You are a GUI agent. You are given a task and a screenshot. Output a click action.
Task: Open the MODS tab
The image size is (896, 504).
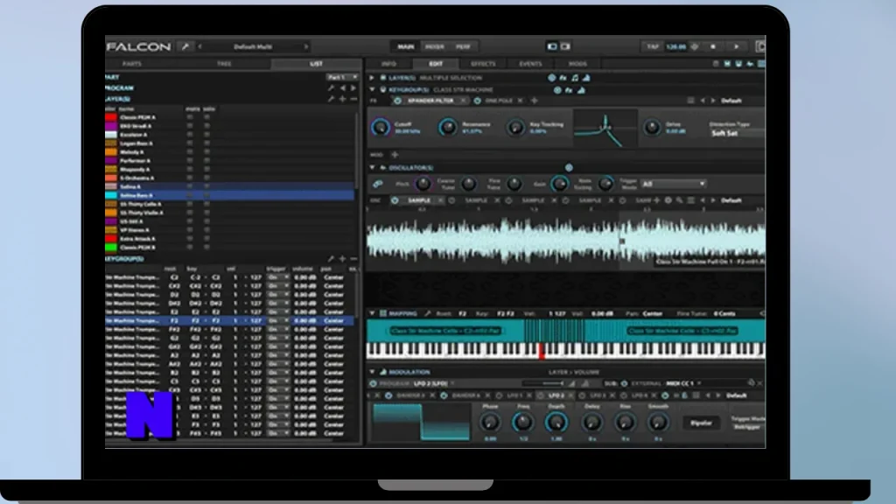[x=577, y=64]
